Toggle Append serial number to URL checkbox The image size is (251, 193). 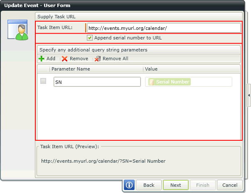[x=90, y=38]
